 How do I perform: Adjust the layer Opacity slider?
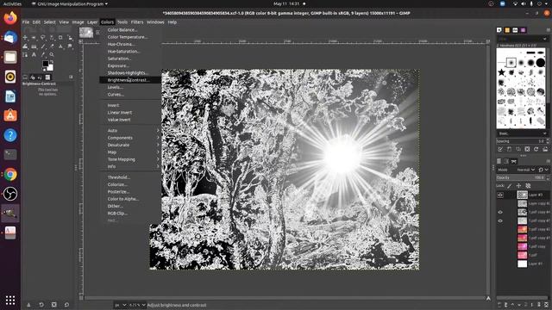pos(523,178)
